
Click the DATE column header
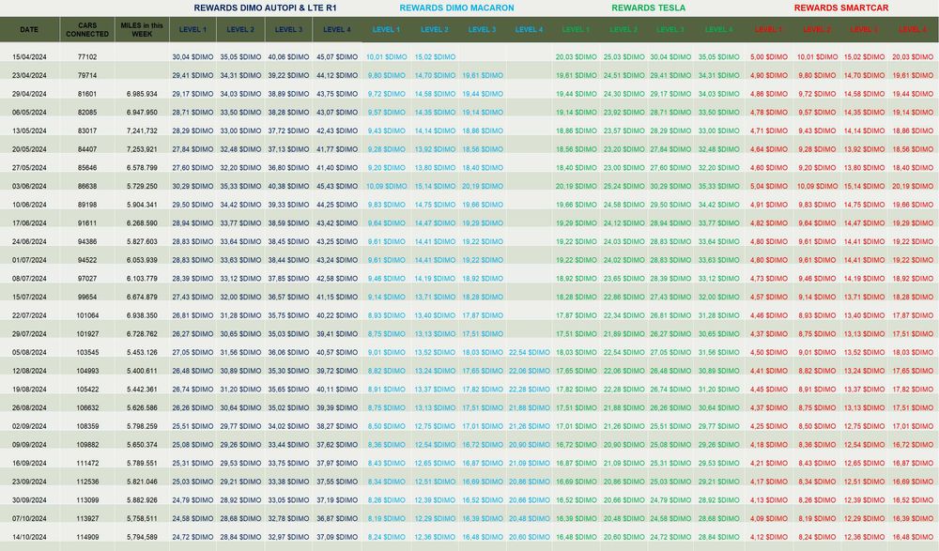click(x=29, y=29)
